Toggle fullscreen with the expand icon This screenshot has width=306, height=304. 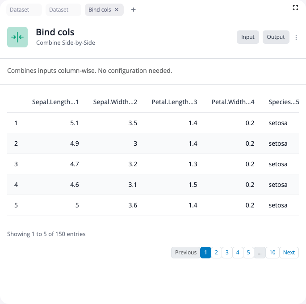(295, 8)
